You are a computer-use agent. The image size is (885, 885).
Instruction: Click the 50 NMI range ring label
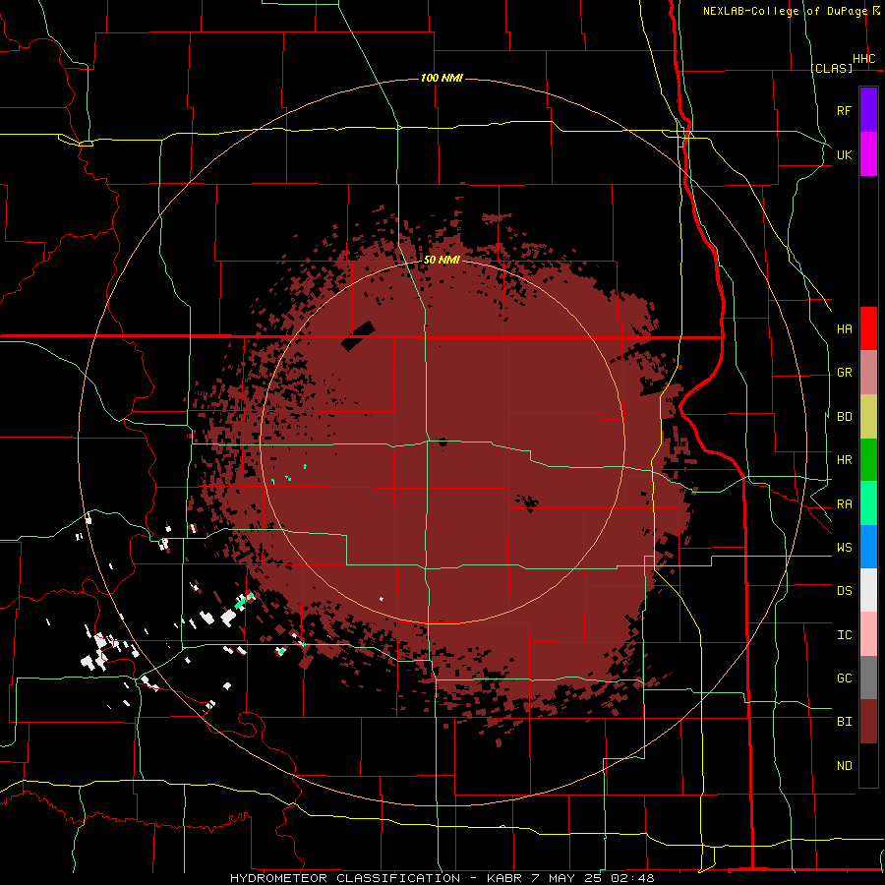442,260
